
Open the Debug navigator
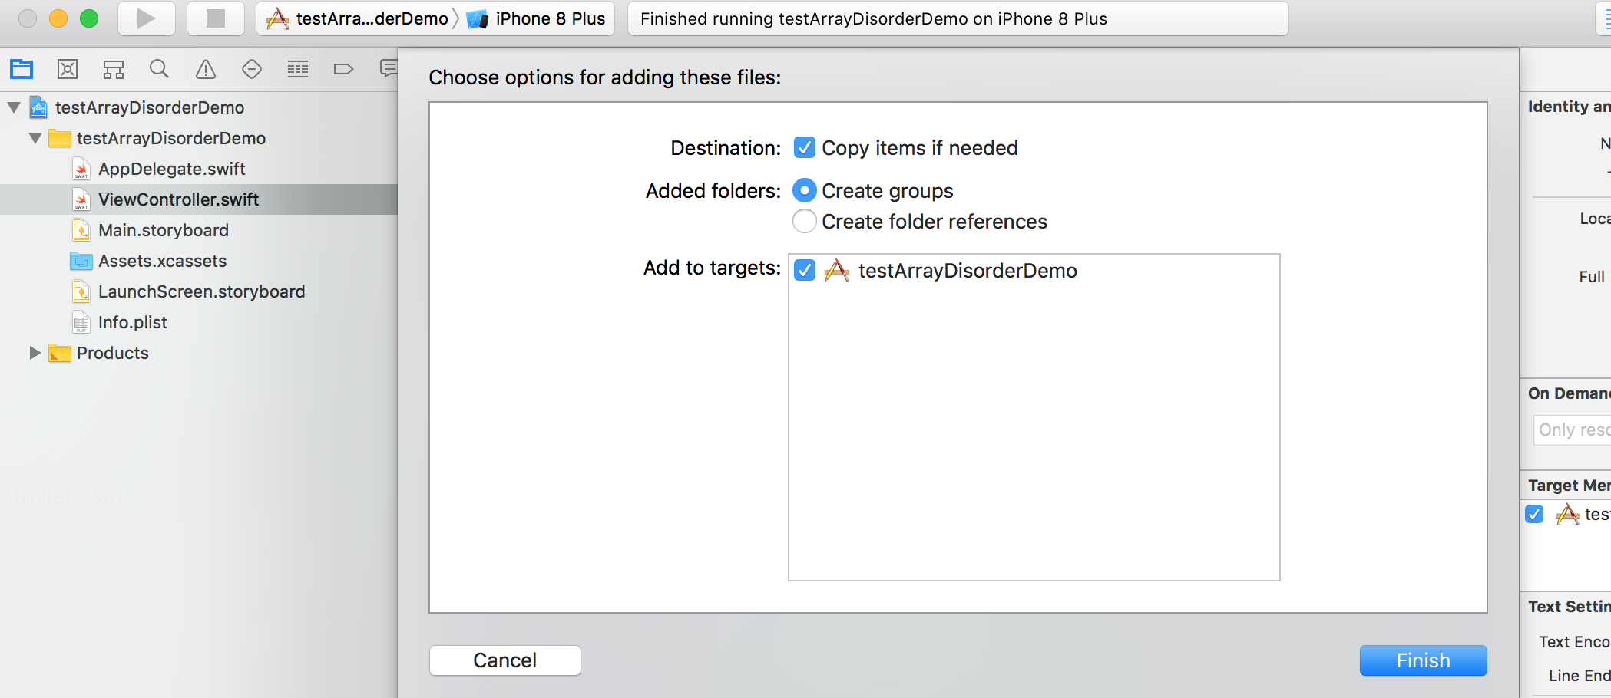click(298, 69)
